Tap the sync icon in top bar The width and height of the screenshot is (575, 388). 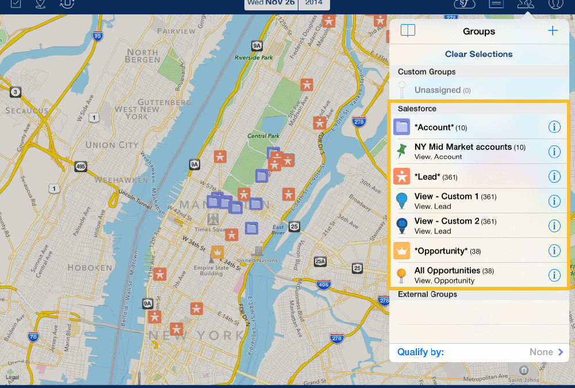point(67,3)
